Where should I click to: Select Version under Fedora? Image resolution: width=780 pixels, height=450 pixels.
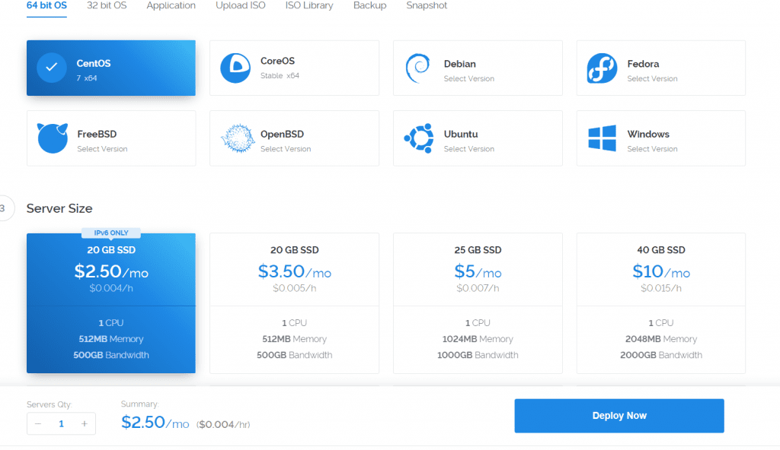652,78
